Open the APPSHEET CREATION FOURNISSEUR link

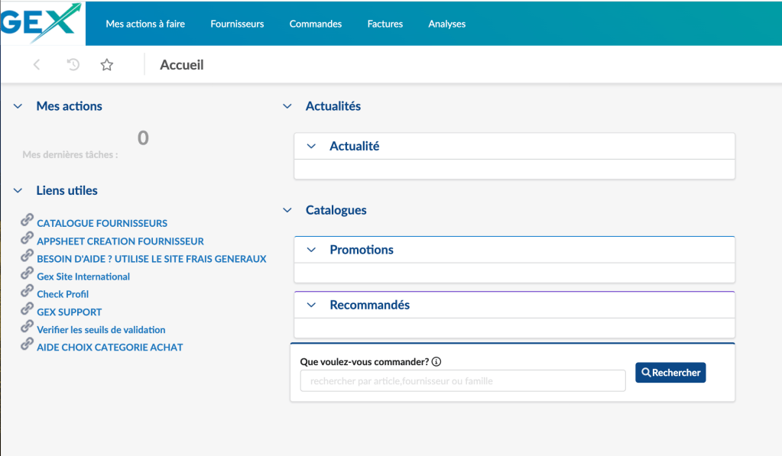pyautogui.click(x=120, y=241)
